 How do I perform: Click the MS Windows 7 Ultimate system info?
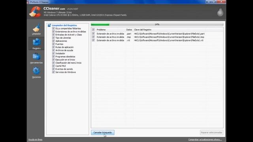click(x=58, y=12)
